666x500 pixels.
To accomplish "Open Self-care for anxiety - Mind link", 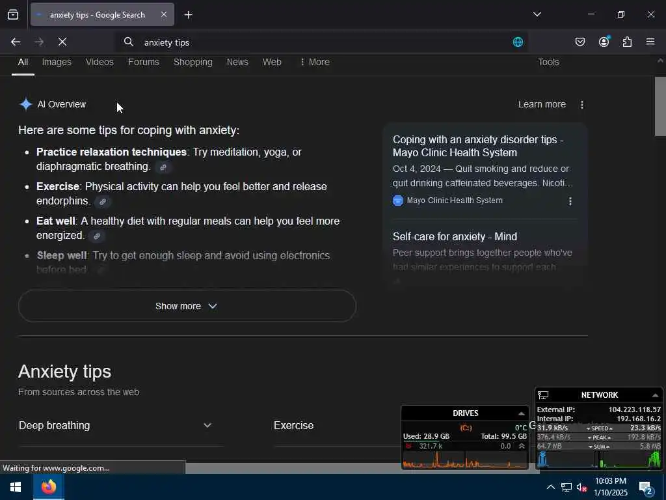I will pos(455,236).
